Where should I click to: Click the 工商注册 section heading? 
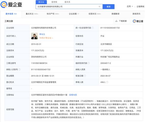9,21
